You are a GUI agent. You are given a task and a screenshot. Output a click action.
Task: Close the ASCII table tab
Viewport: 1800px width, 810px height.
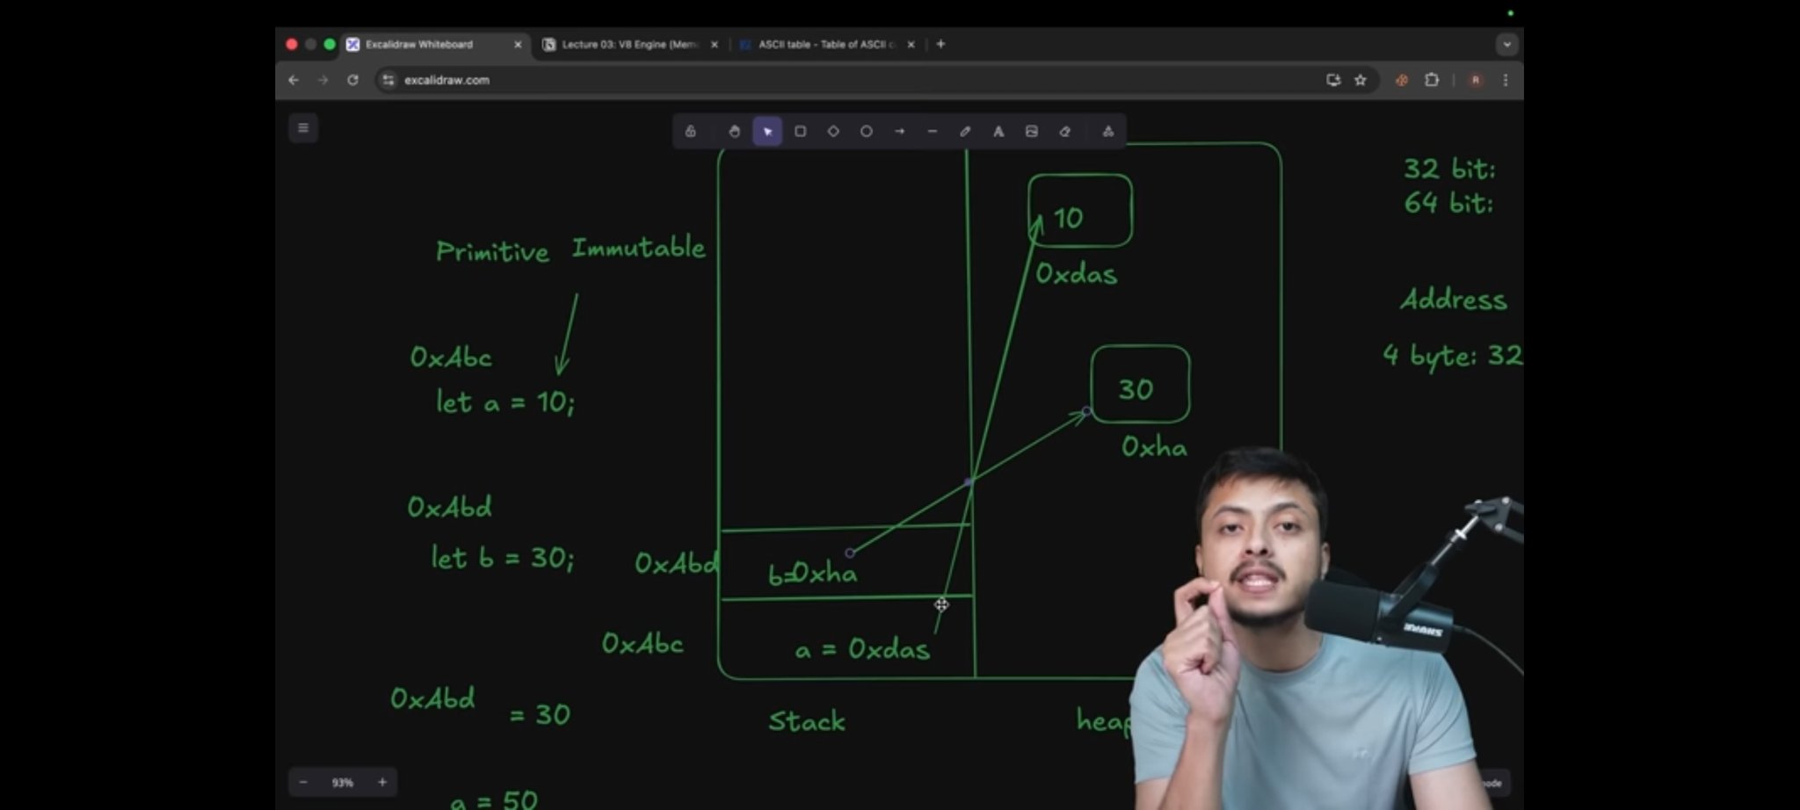(911, 44)
